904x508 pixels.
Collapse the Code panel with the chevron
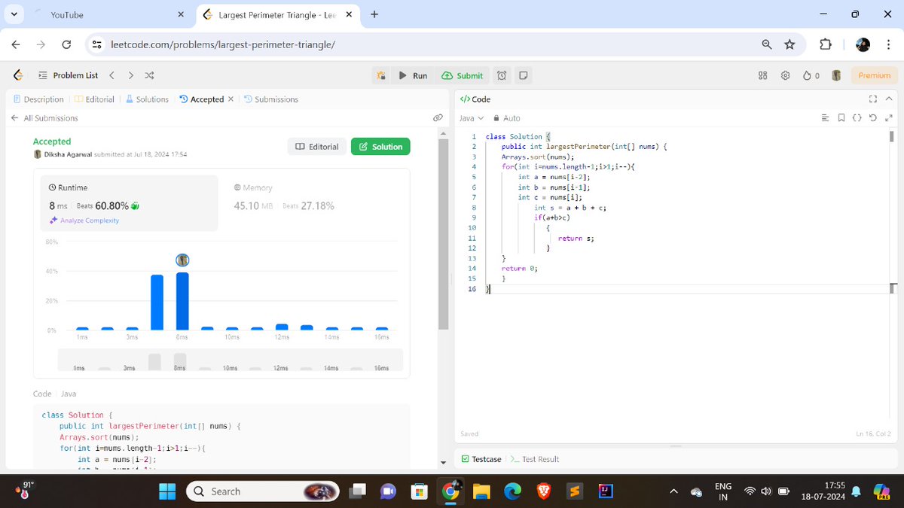(889, 99)
